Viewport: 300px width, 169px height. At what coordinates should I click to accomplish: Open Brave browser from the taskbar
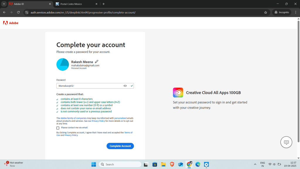(x=172, y=164)
